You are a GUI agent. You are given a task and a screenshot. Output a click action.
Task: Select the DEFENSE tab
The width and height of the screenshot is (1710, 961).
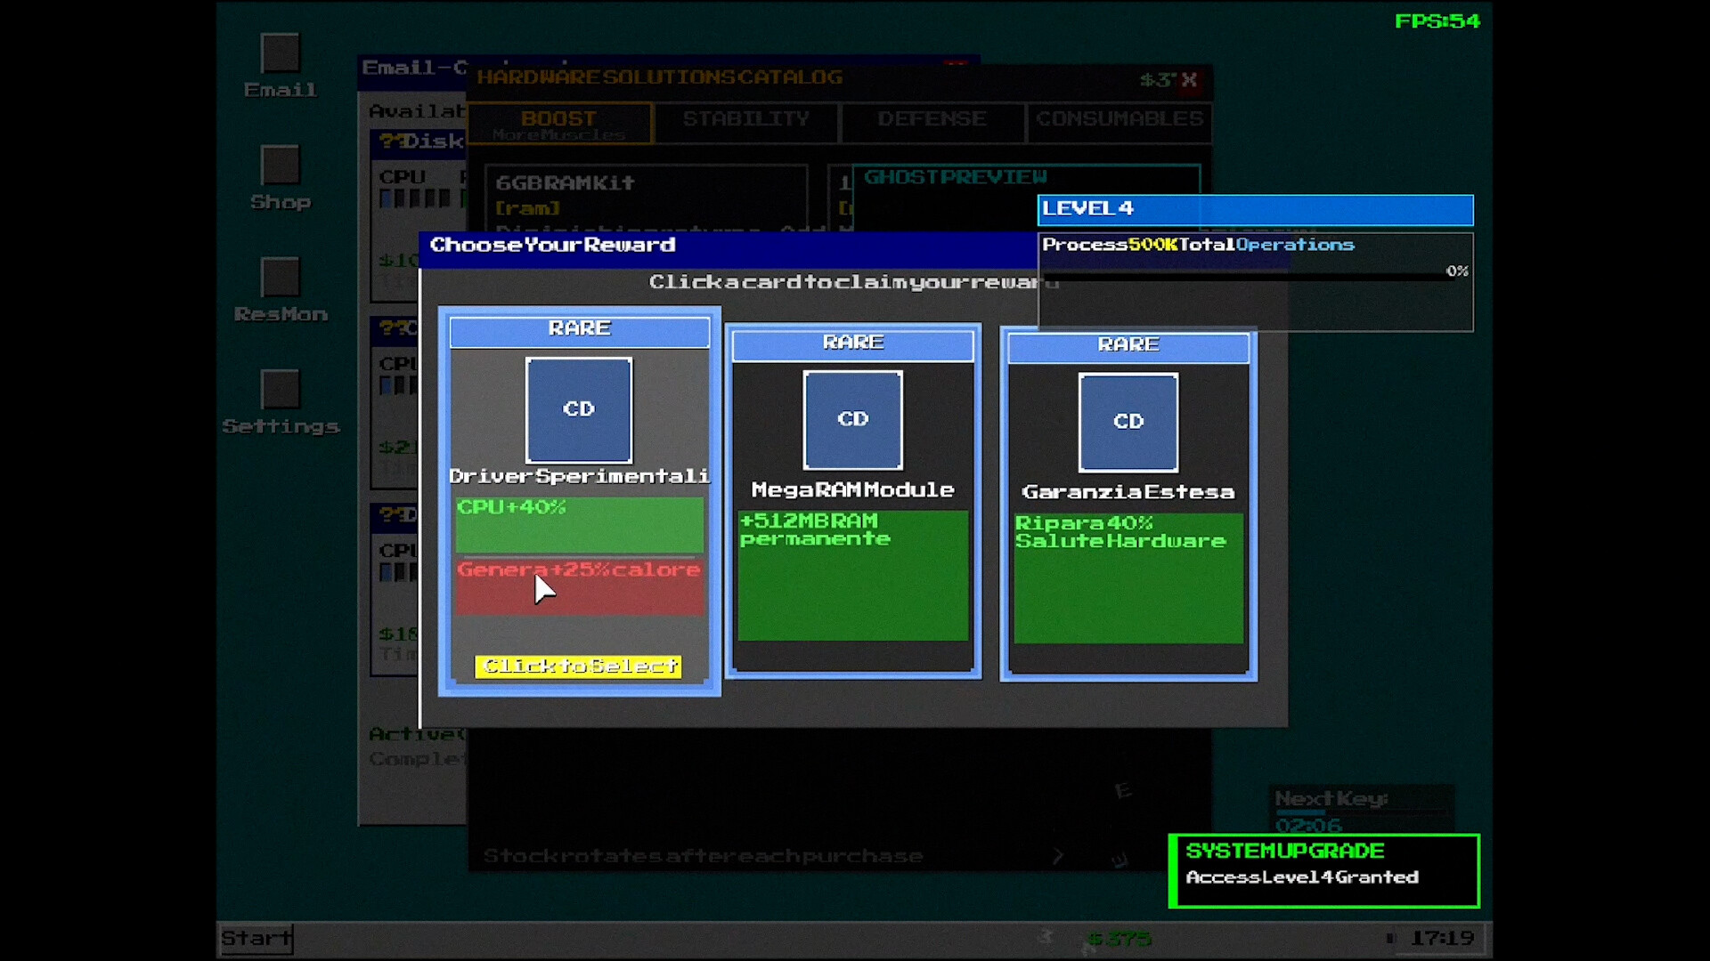click(x=932, y=118)
